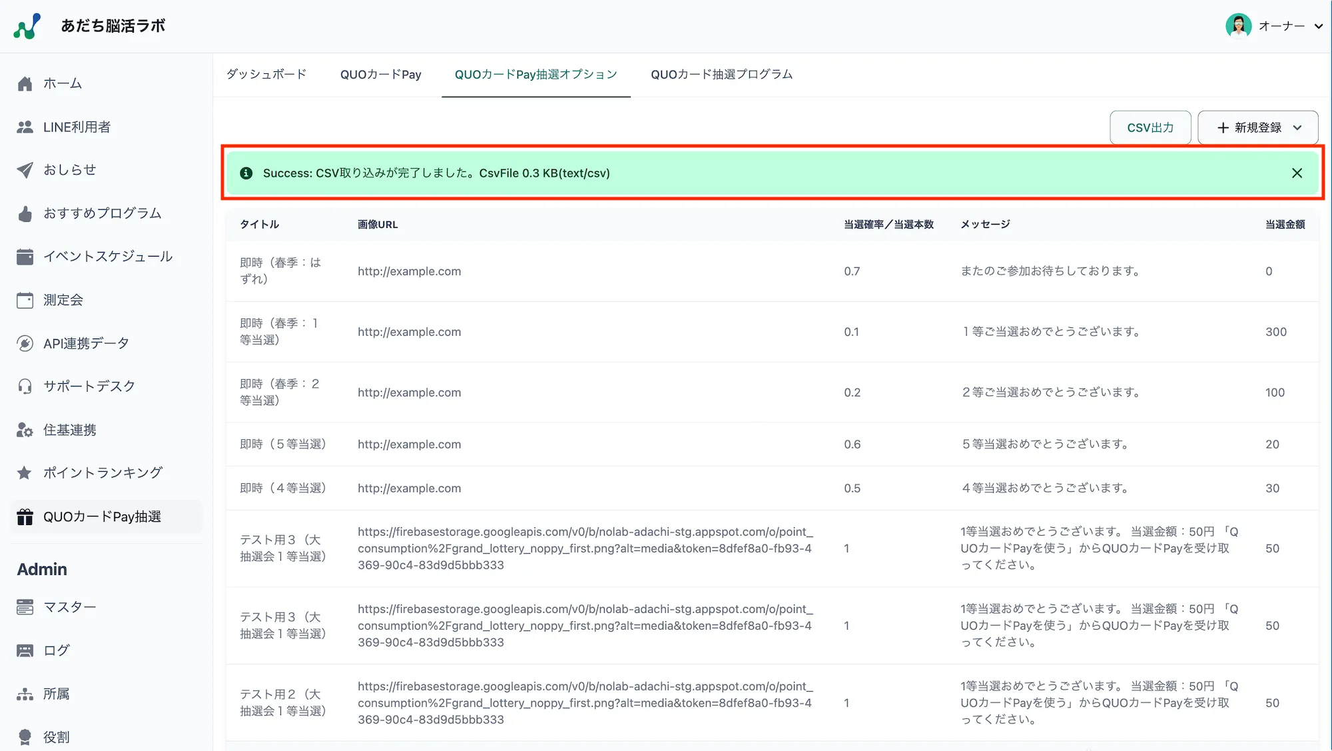The image size is (1332, 751).
Task: Click the あだち脳活ラボ logo
Action: tap(90, 25)
